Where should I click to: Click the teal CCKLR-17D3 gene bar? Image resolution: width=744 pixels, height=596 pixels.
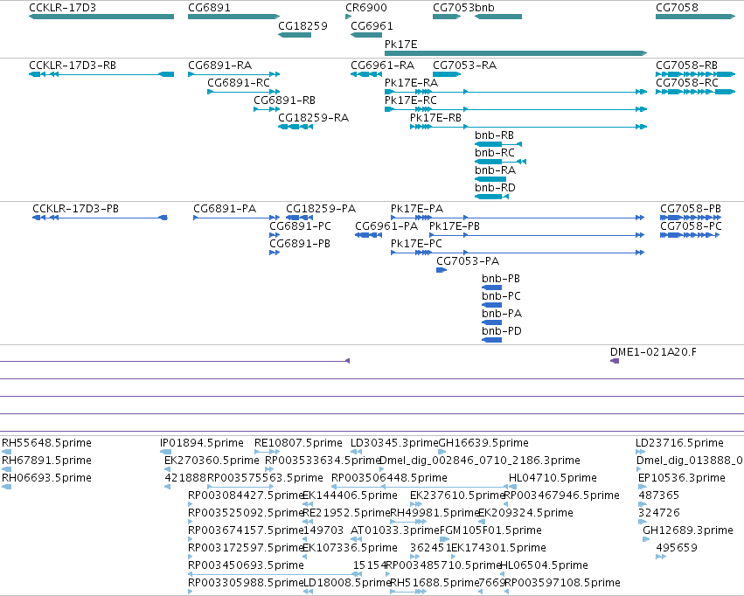coord(101,17)
